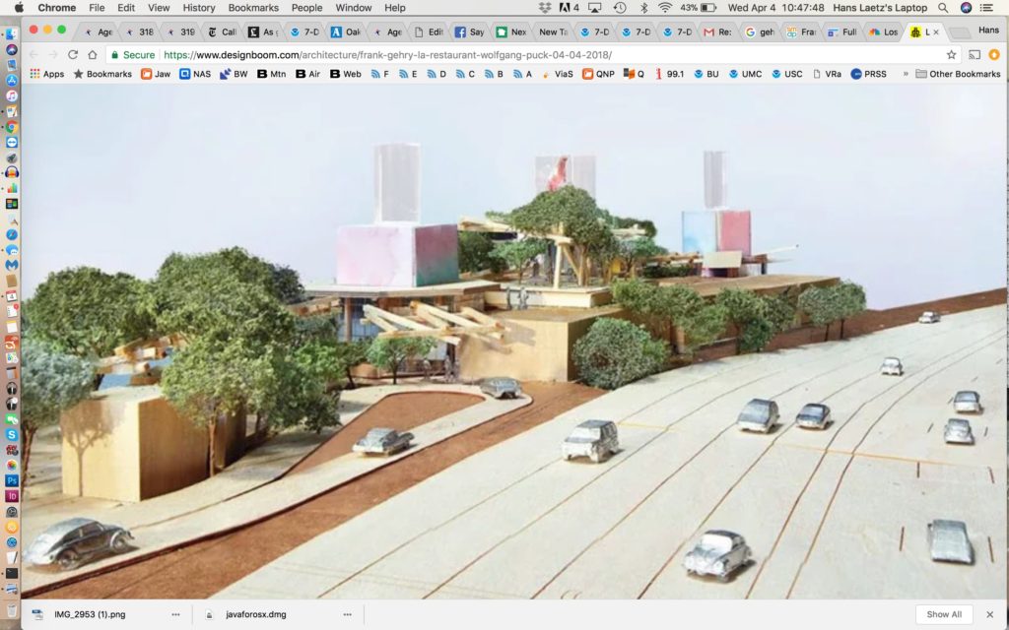Screen dimensions: 1009x630
Task: Click the orange extension icon beside Cast
Action: click(x=994, y=55)
